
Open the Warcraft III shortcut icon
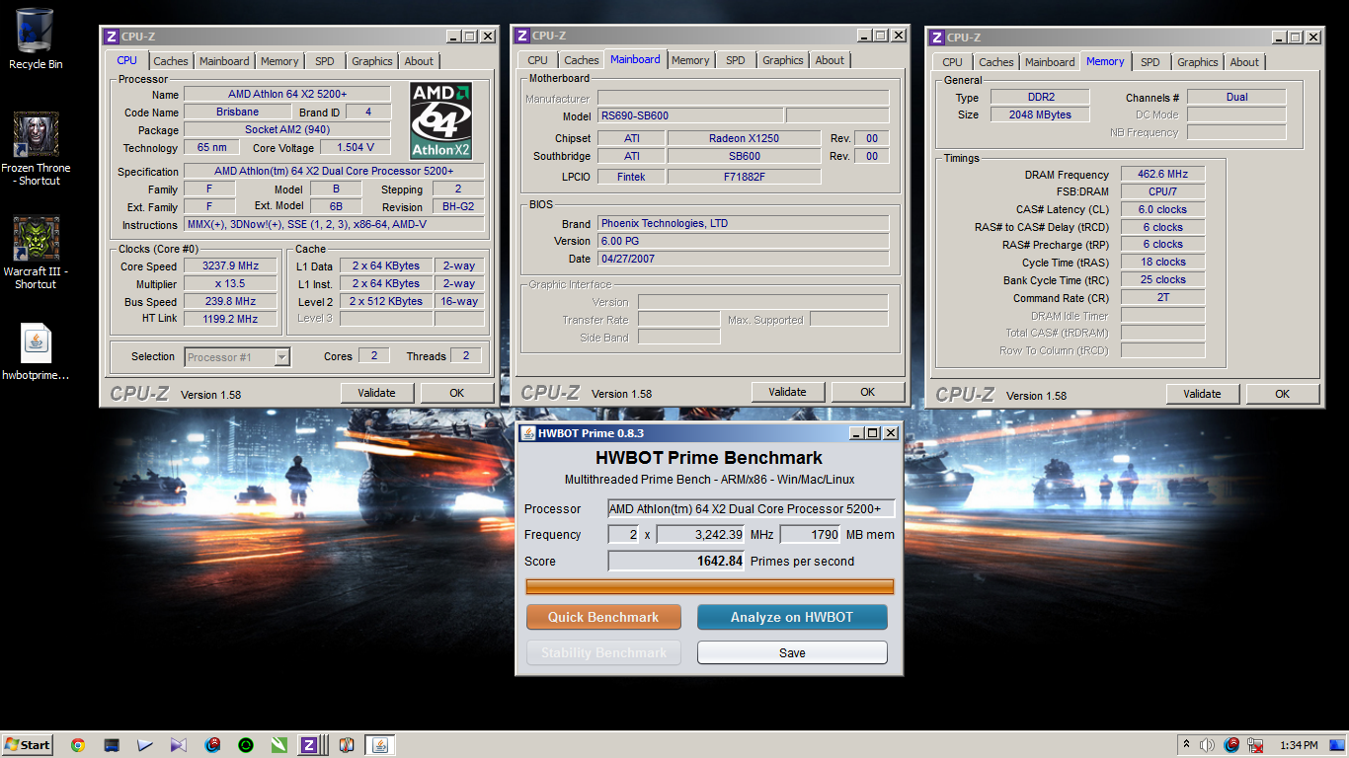tap(36, 239)
